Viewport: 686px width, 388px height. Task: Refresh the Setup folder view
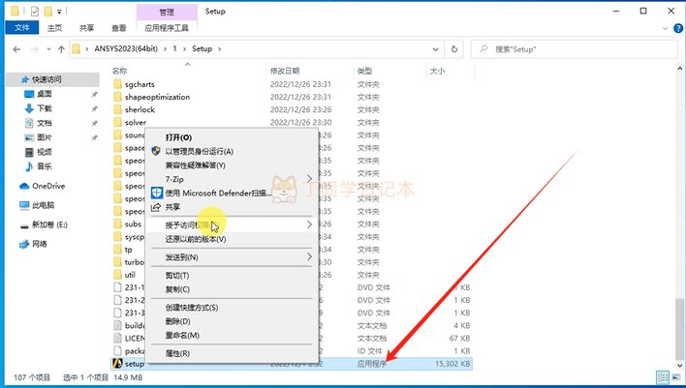point(454,49)
